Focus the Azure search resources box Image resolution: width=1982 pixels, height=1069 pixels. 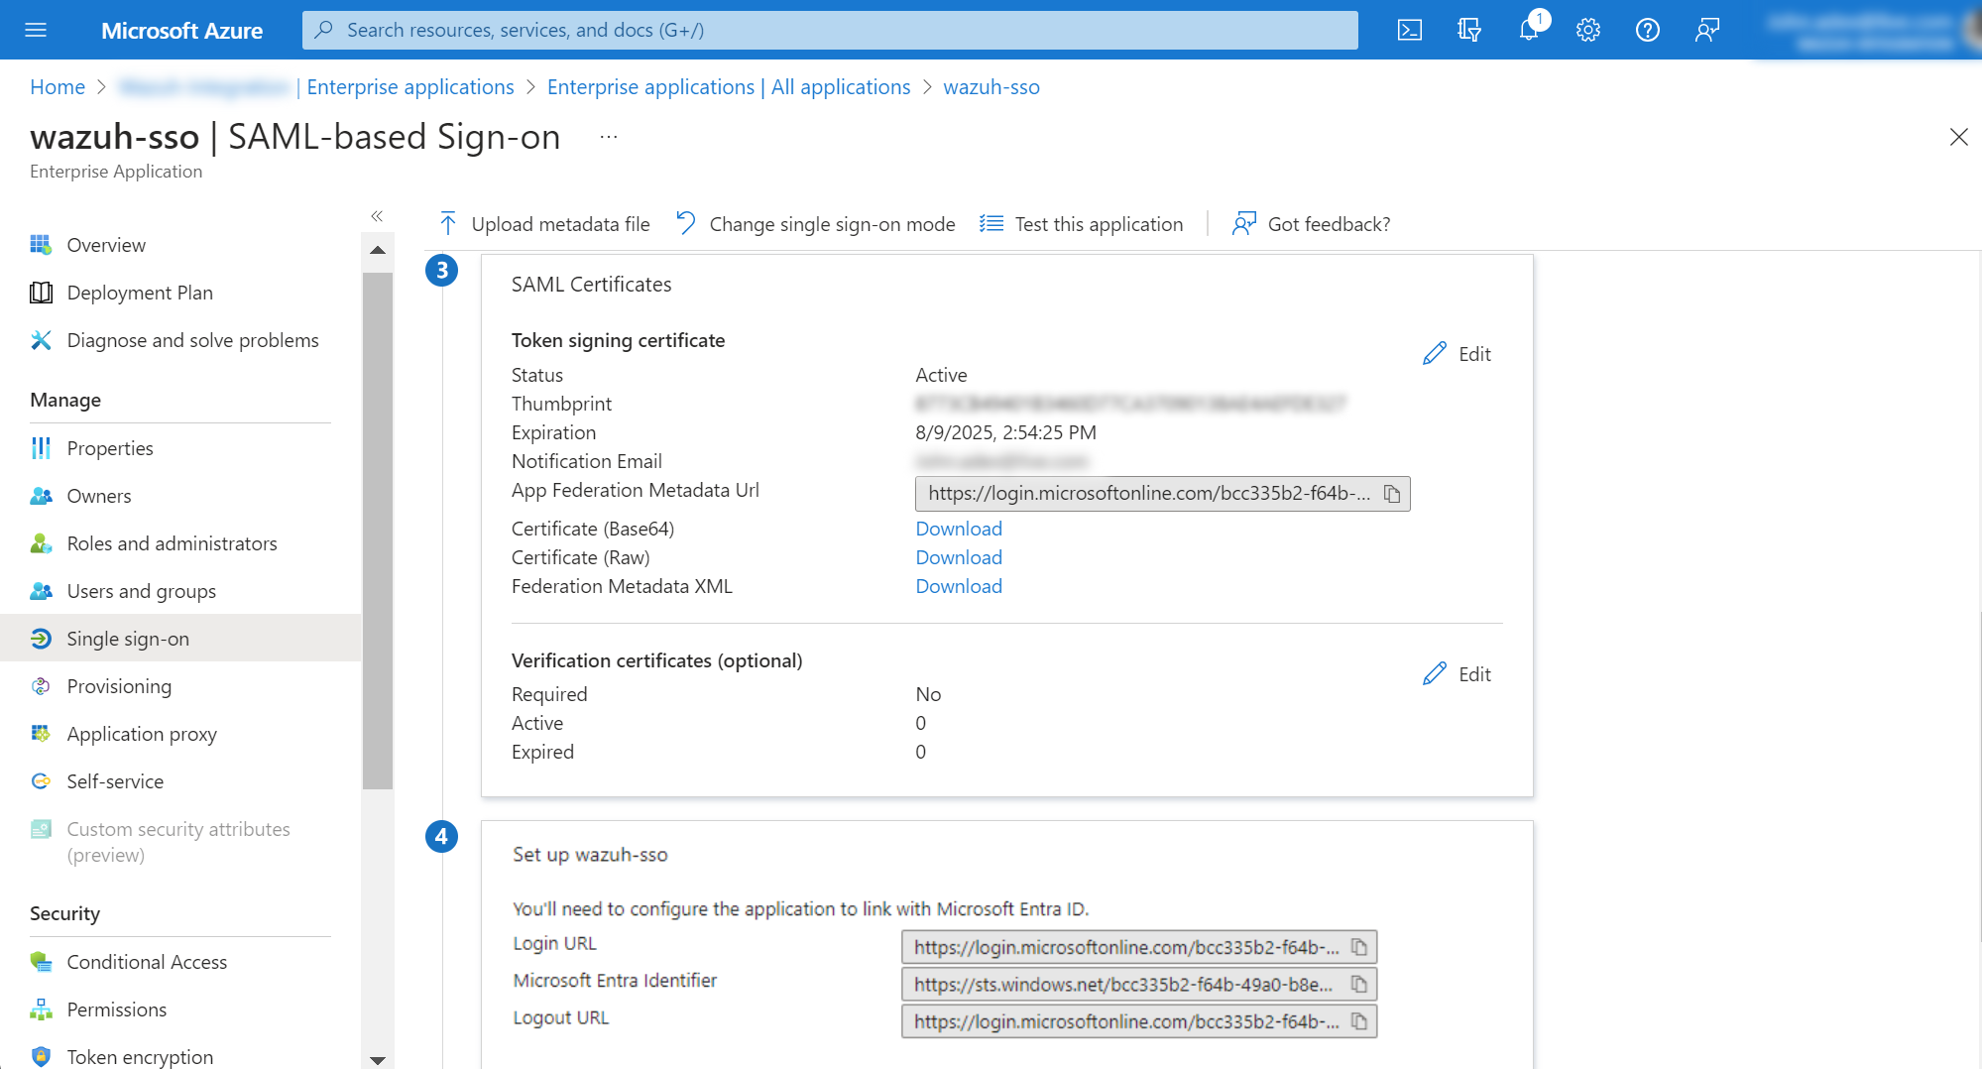[830, 30]
